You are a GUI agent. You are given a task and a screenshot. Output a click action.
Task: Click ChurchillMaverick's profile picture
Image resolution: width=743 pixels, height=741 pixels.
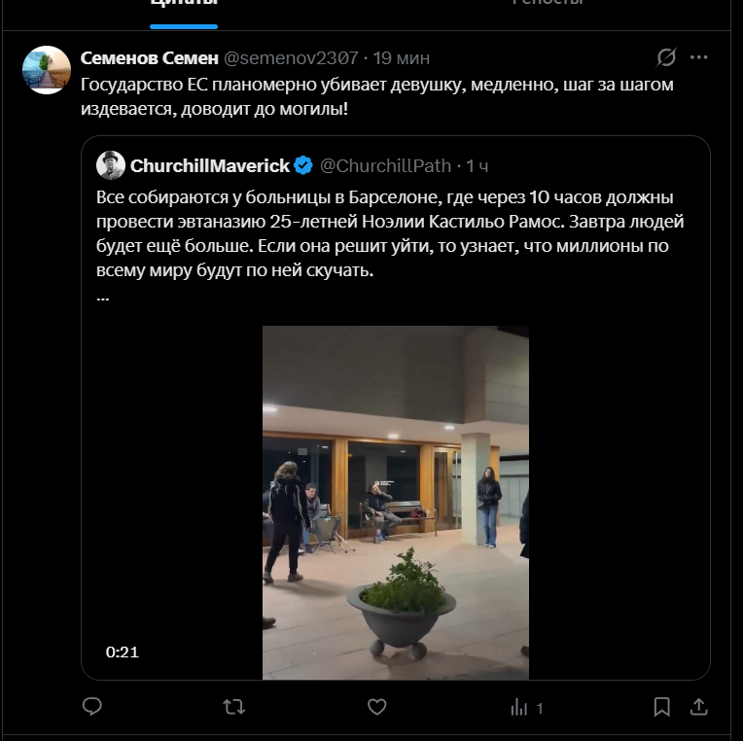click(111, 165)
